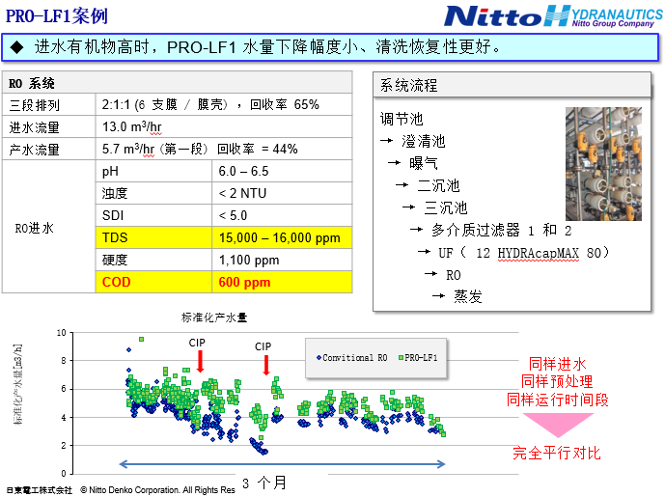Select the 6.0 – 6.5 pH value
Image resolution: width=665 pixels, height=497 pixels.
pos(243,172)
